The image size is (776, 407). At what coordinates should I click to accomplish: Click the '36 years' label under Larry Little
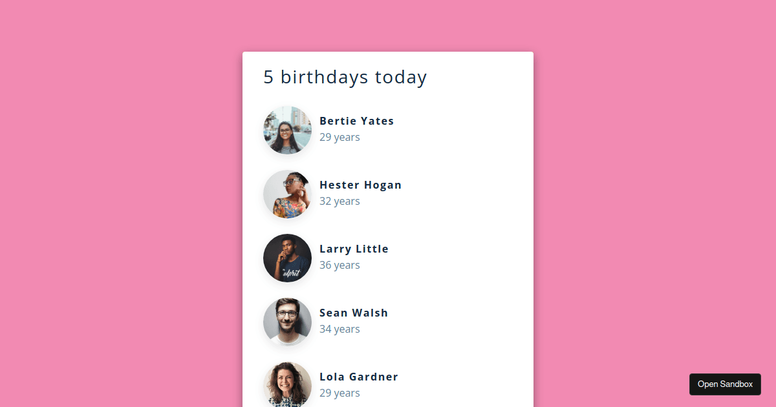(339, 265)
